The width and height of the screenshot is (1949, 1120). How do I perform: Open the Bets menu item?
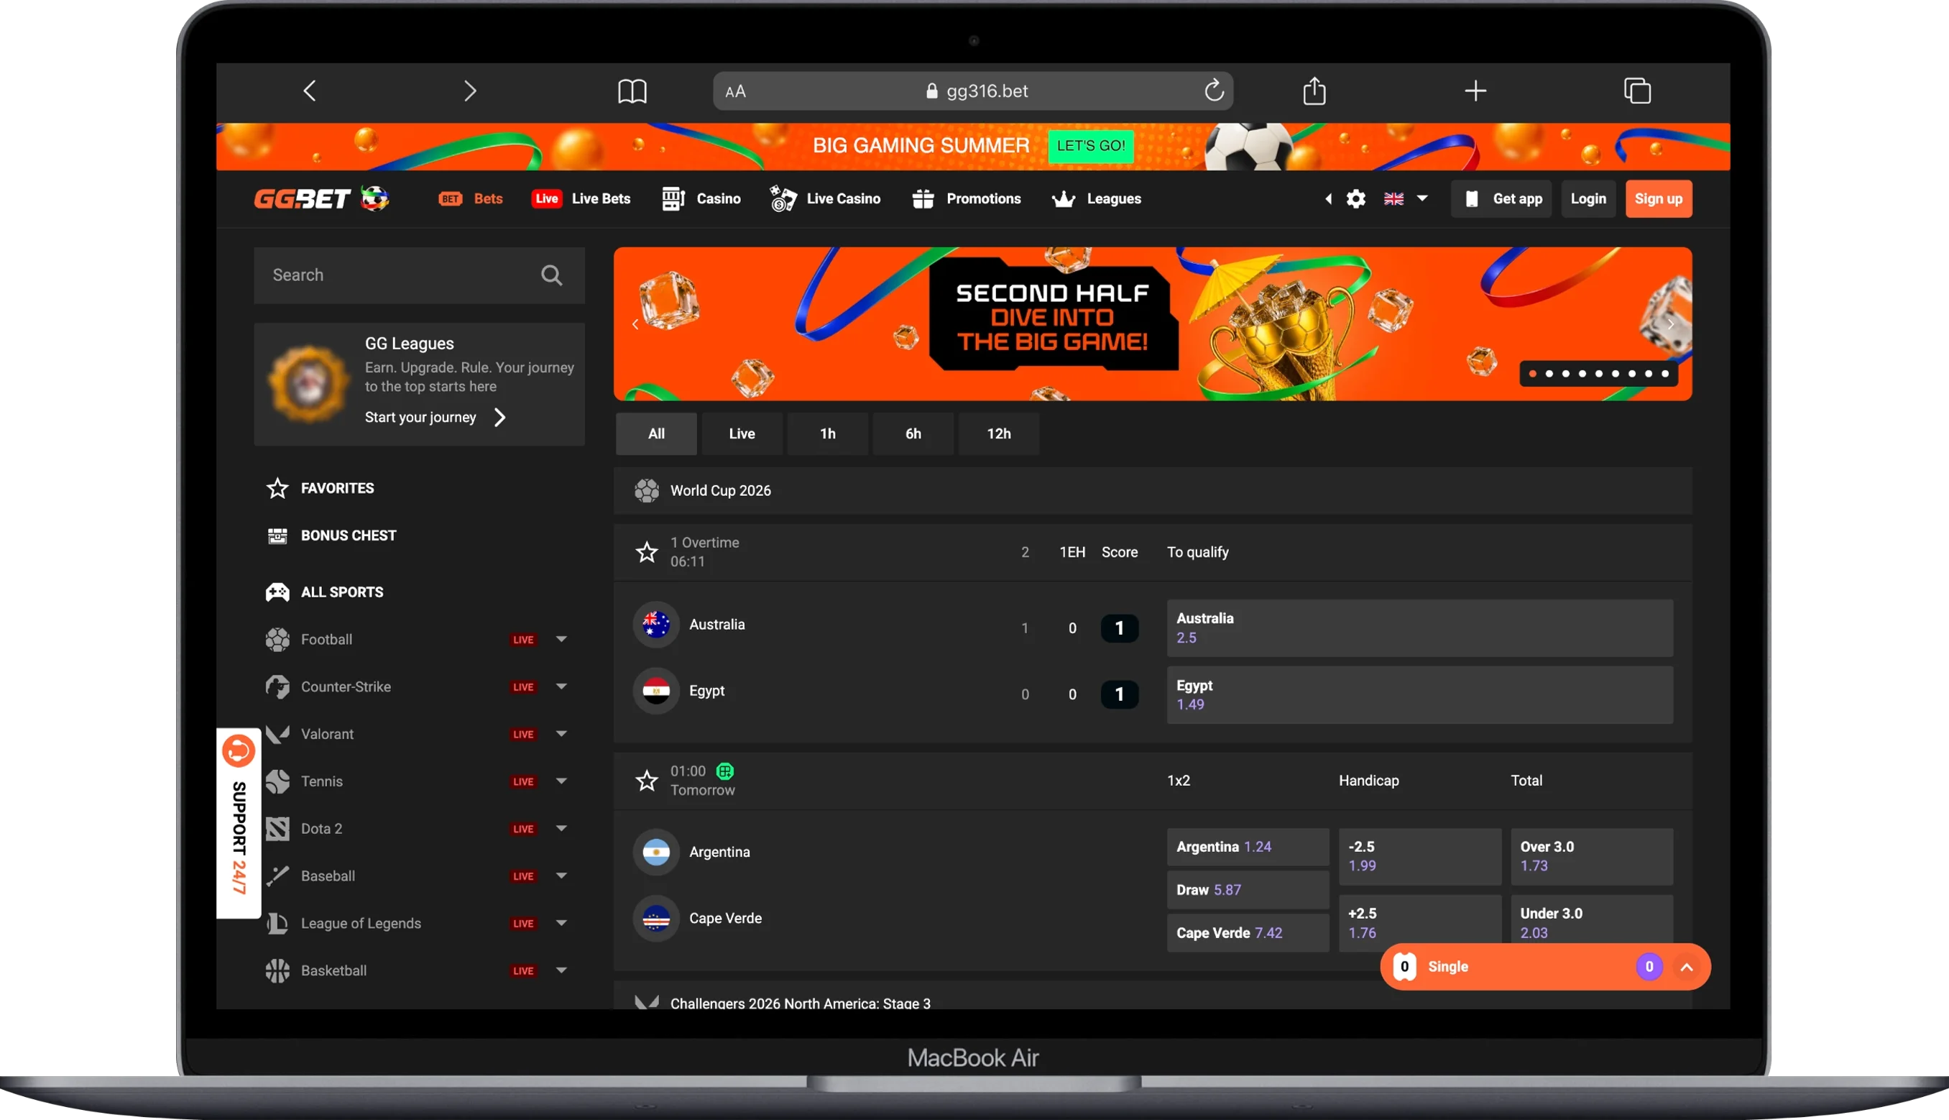pos(470,198)
